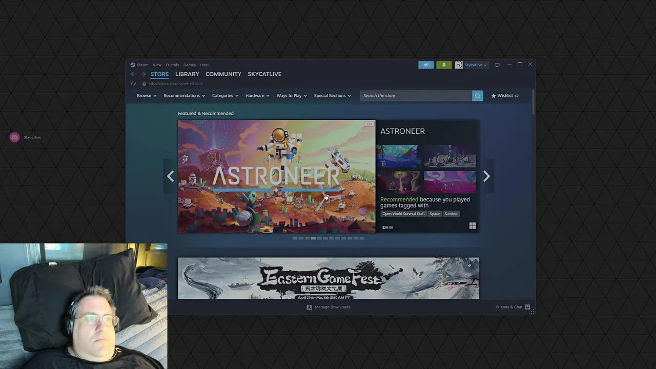Expand the Ways to Play dropdown
Image resolution: width=656 pixels, height=369 pixels.
tap(292, 96)
